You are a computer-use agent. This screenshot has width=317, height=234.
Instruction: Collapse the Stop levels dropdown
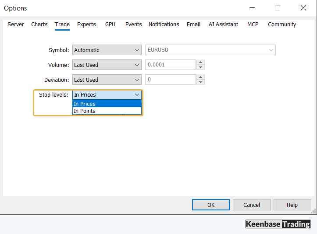click(107, 94)
